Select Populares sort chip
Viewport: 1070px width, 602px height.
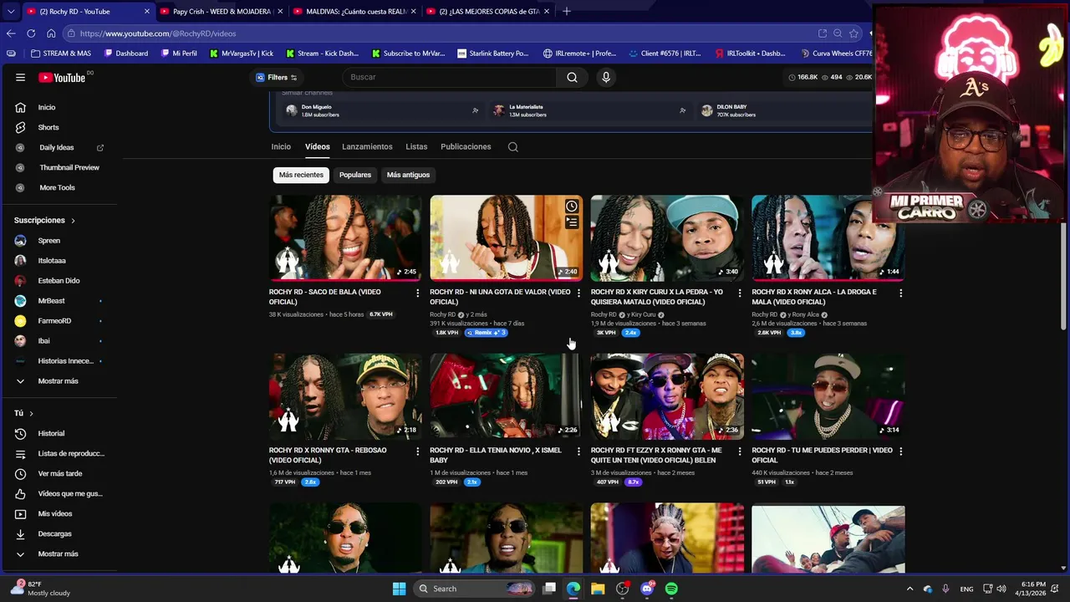coord(355,175)
